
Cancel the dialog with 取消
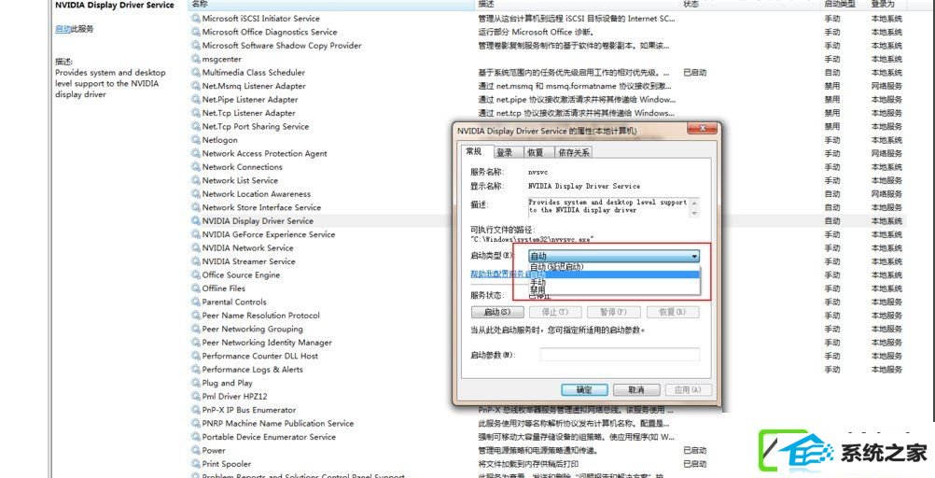636,389
